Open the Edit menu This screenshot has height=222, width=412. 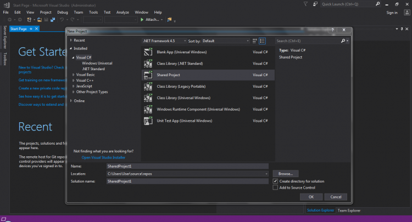(18, 12)
